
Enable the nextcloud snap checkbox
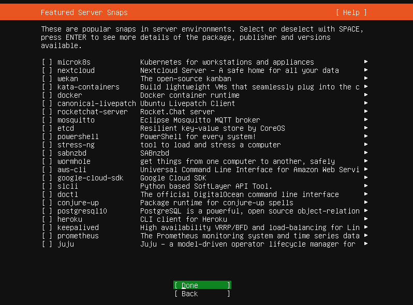click(x=47, y=70)
